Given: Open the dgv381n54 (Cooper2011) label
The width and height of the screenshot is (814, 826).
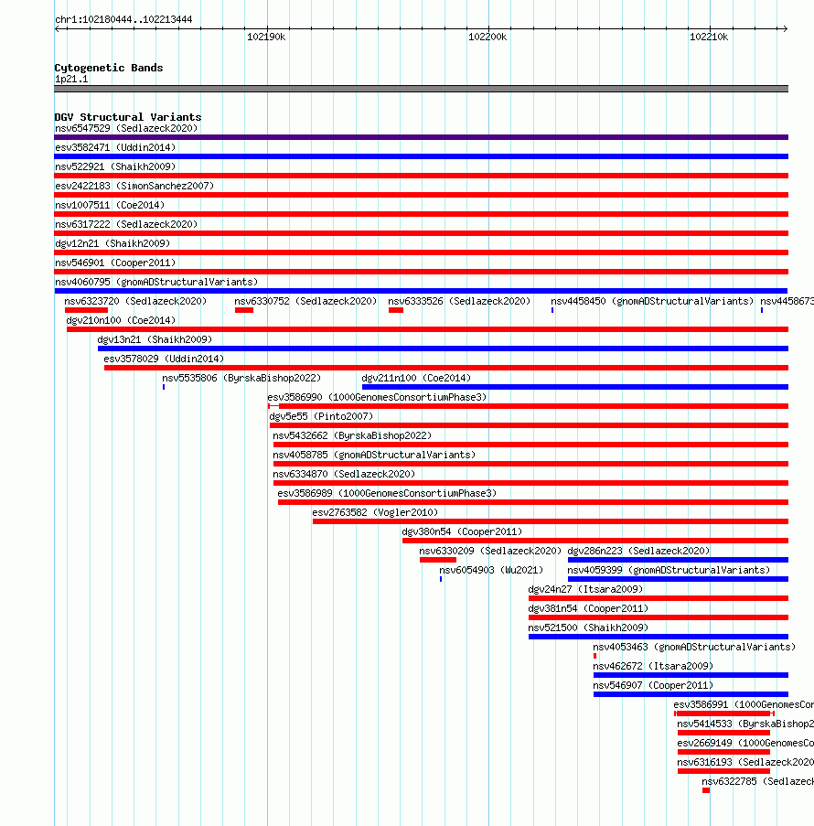Looking at the screenshot, I should click(588, 609).
